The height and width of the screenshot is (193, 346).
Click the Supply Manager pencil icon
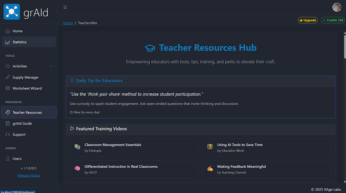[8, 77]
